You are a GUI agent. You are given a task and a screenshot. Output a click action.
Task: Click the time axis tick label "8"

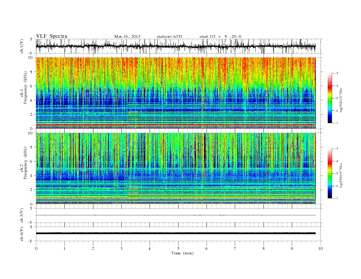click(263, 248)
